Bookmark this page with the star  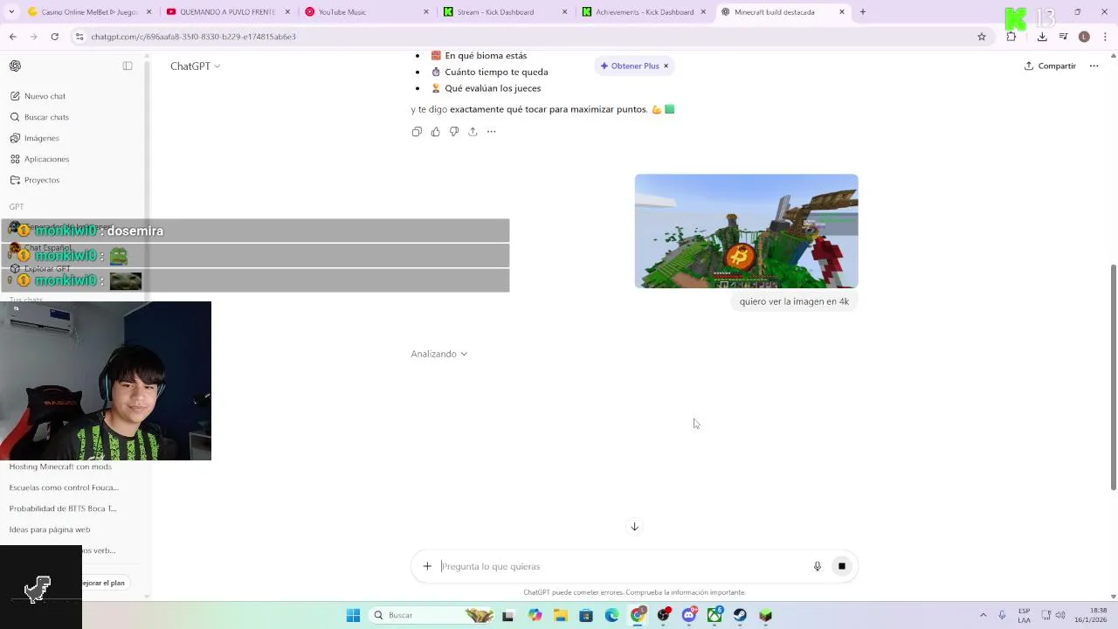pyautogui.click(x=982, y=37)
